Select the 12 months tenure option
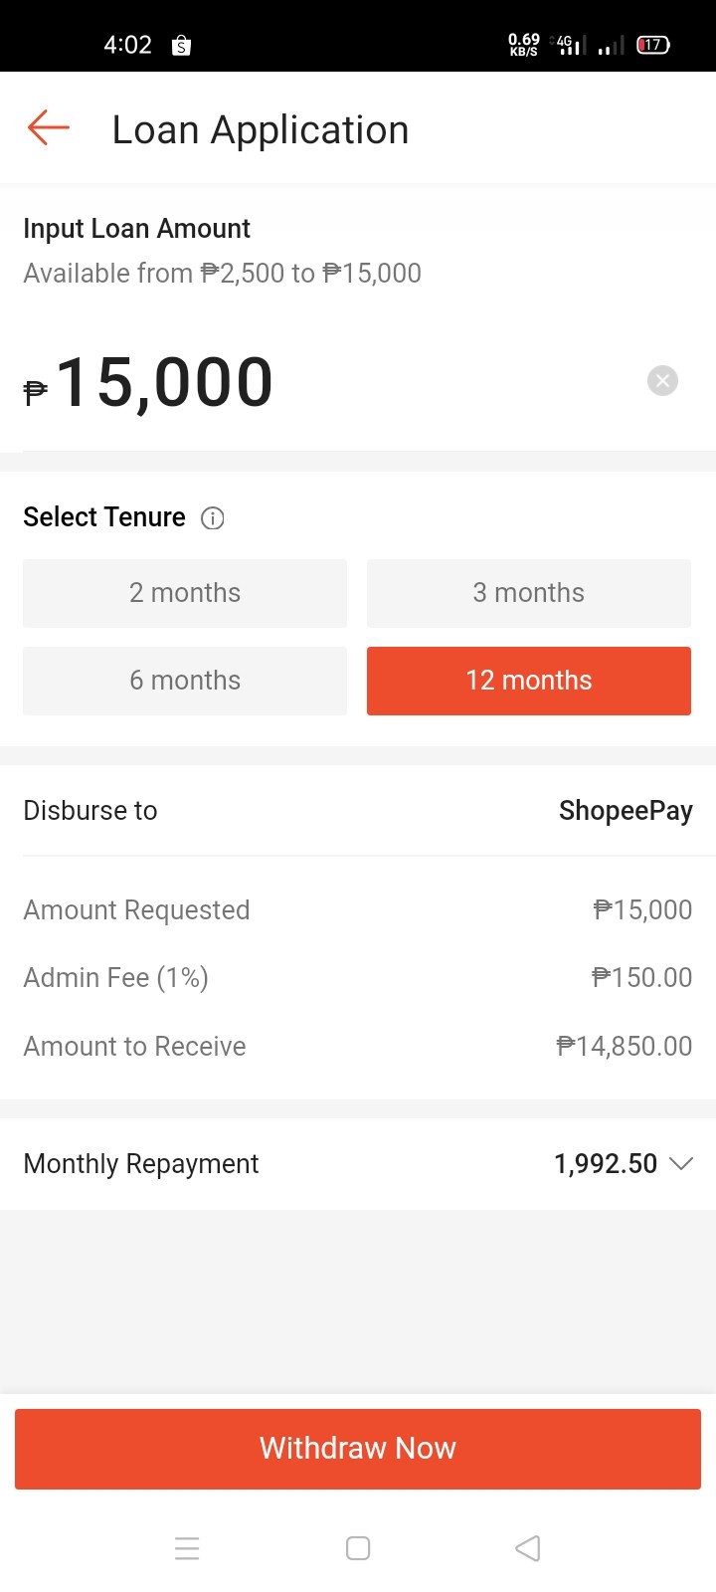Screen dimensions: 716x1592 click(529, 681)
